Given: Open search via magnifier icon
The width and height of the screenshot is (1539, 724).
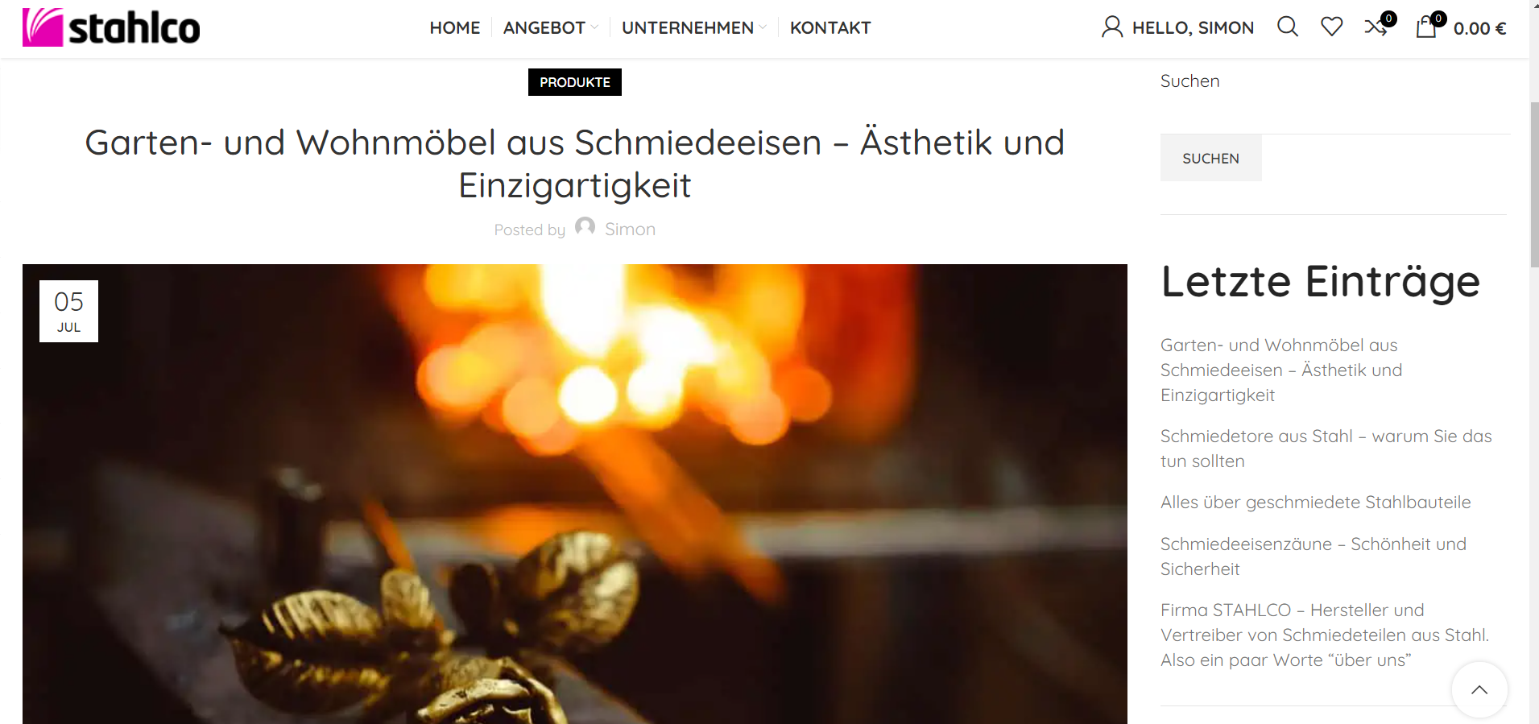Looking at the screenshot, I should [1288, 27].
